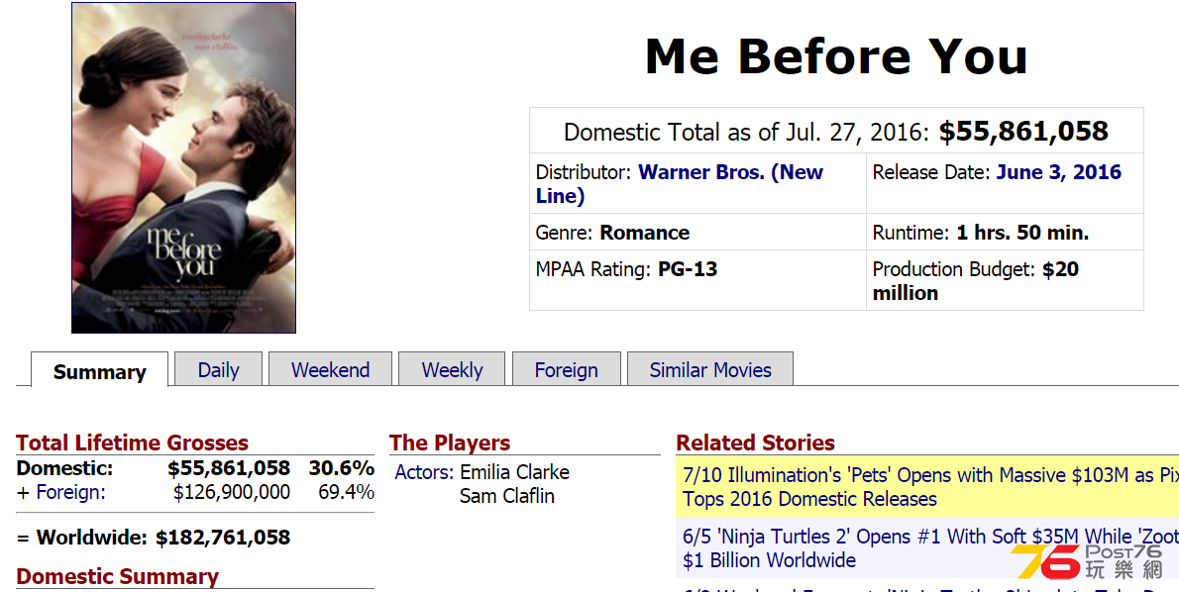Select the Weekly tab
The image size is (1179, 592).
(x=452, y=369)
